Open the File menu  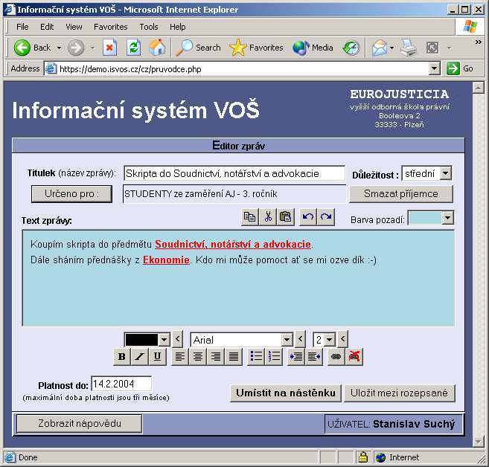click(x=22, y=27)
